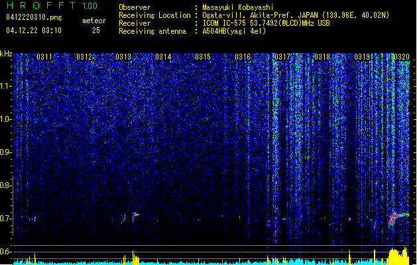Click the observer name Masayuki Kobayashi
The width and height of the screenshot is (417, 265).
click(x=238, y=7)
